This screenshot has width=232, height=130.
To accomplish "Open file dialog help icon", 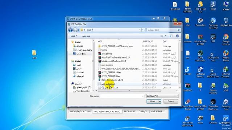I will click(177, 36).
